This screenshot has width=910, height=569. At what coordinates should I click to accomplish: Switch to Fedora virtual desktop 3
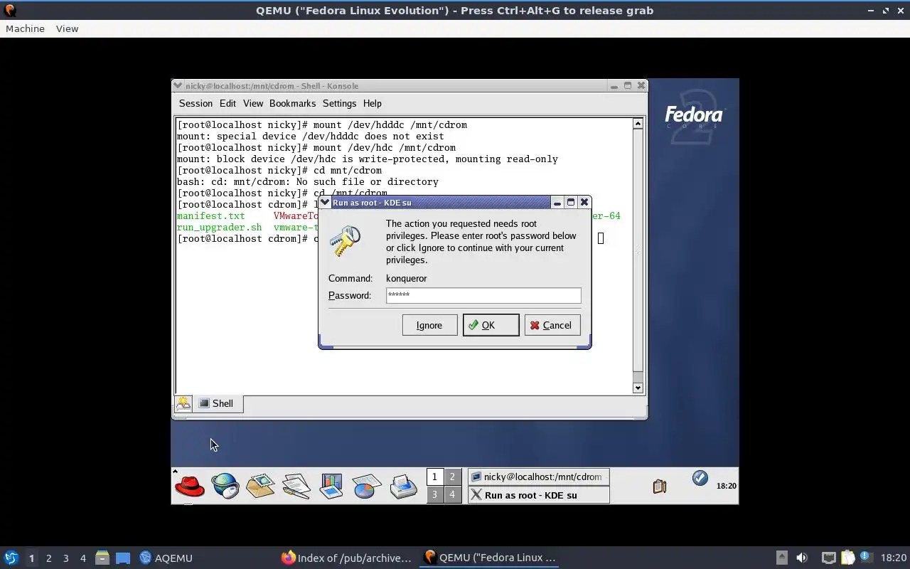[x=434, y=494]
